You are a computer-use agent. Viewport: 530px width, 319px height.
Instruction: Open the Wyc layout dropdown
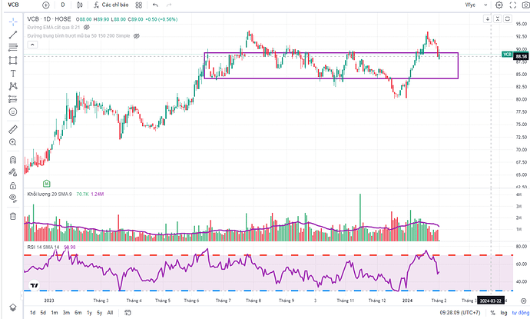(475, 5)
